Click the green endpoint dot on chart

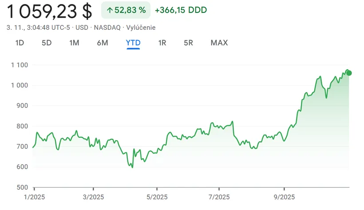349,73
